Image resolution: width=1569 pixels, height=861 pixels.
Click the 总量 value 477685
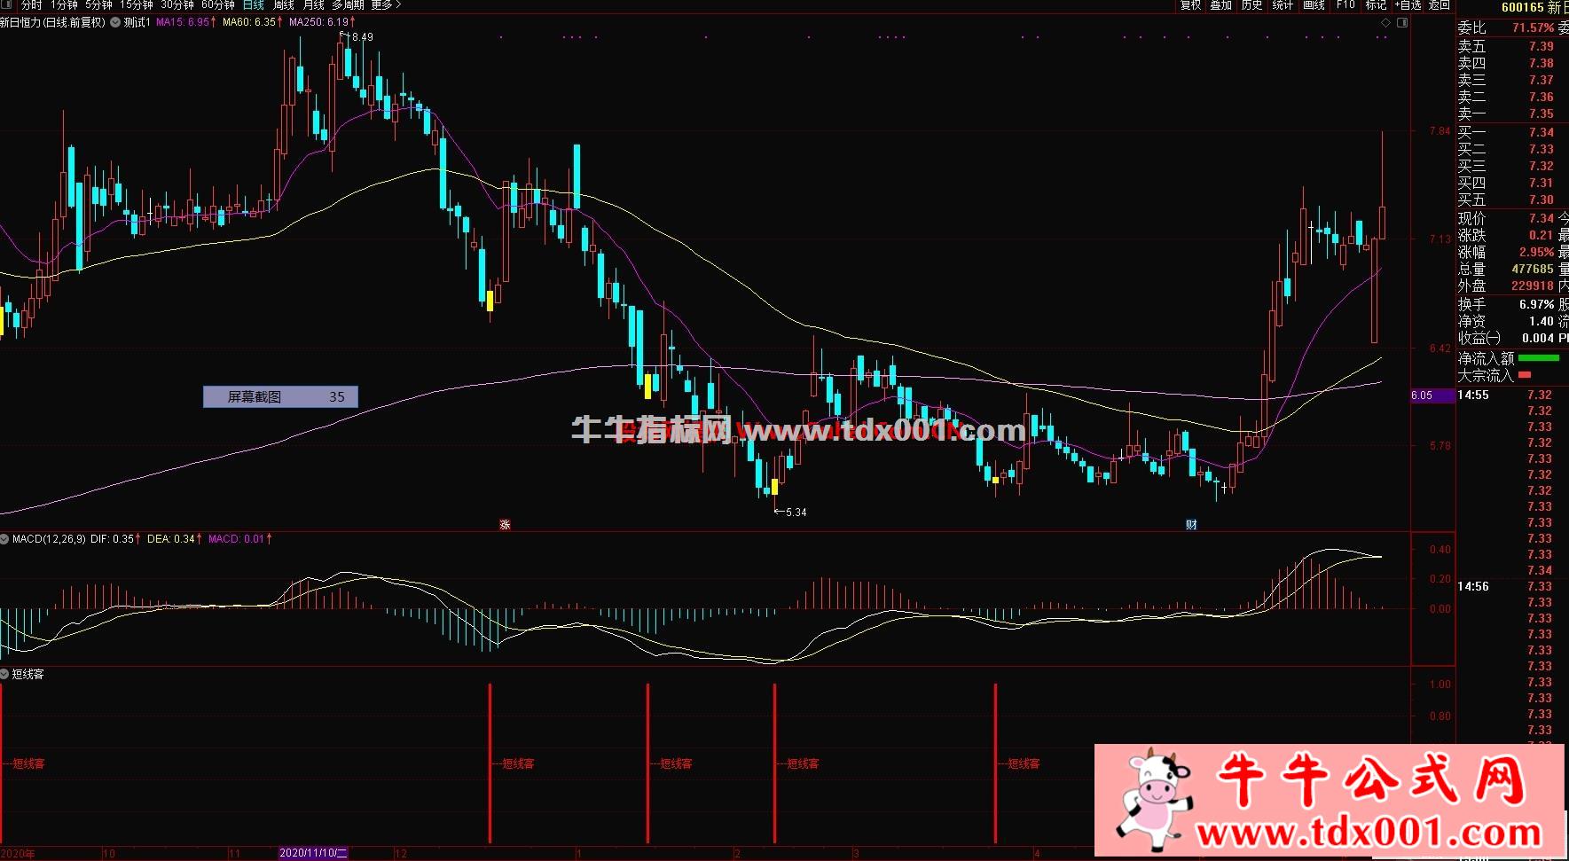click(1532, 269)
